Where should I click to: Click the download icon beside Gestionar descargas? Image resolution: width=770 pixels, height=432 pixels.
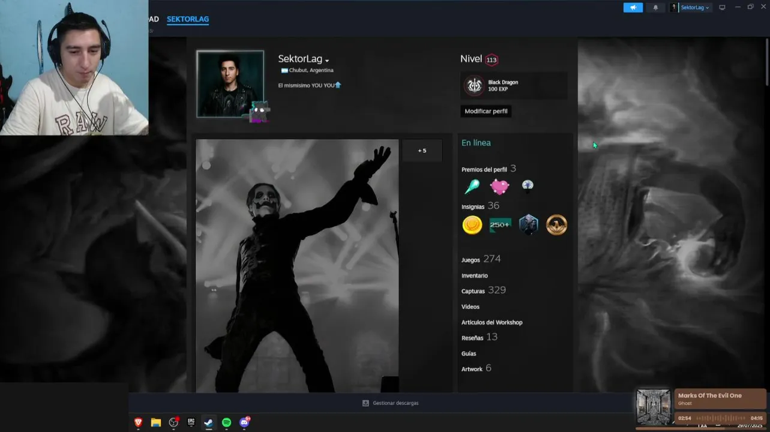[x=365, y=403]
